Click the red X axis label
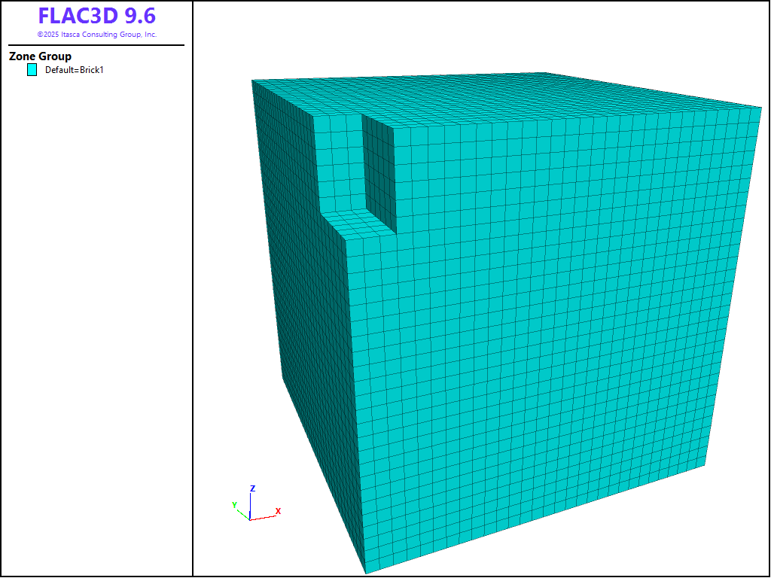771x578 pixels. click(278, 511)
